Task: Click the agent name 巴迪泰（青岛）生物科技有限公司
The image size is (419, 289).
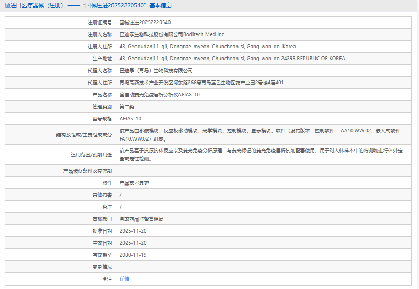Action: click(x=156, y=71)
